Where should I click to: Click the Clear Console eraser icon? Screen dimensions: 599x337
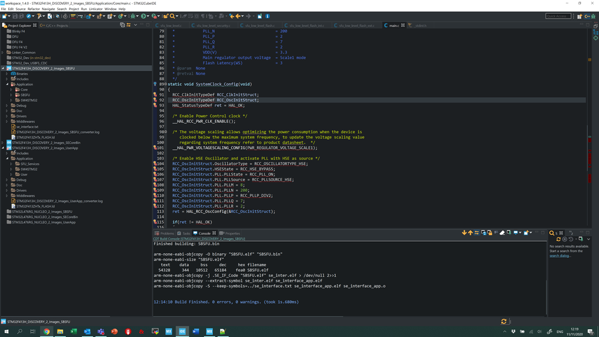point(502,233)
